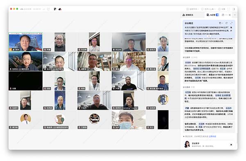
Task: Click the meeting app logo in title bar
Action: pyautogui.click(x=22, y=9)
